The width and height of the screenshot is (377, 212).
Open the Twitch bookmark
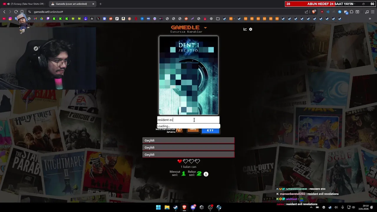pos(48,19)
